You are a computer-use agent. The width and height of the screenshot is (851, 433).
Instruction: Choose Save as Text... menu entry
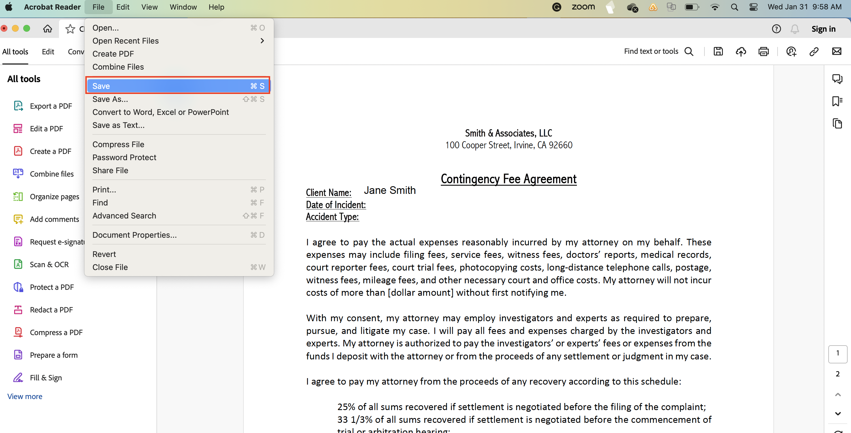pyautogui.click(x=178, y=125)
